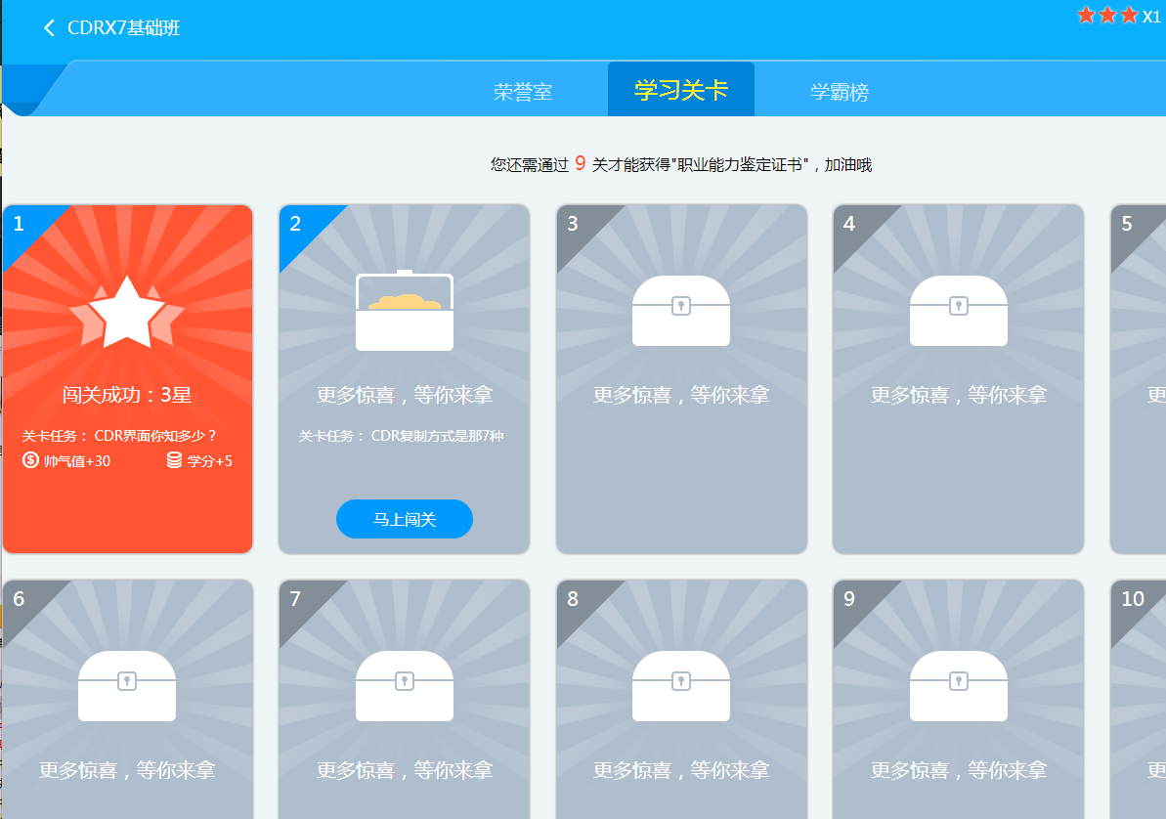Select the 学习关卡 tab
The width and height of the screenshot is (1166, 819).
coord(681,90)
